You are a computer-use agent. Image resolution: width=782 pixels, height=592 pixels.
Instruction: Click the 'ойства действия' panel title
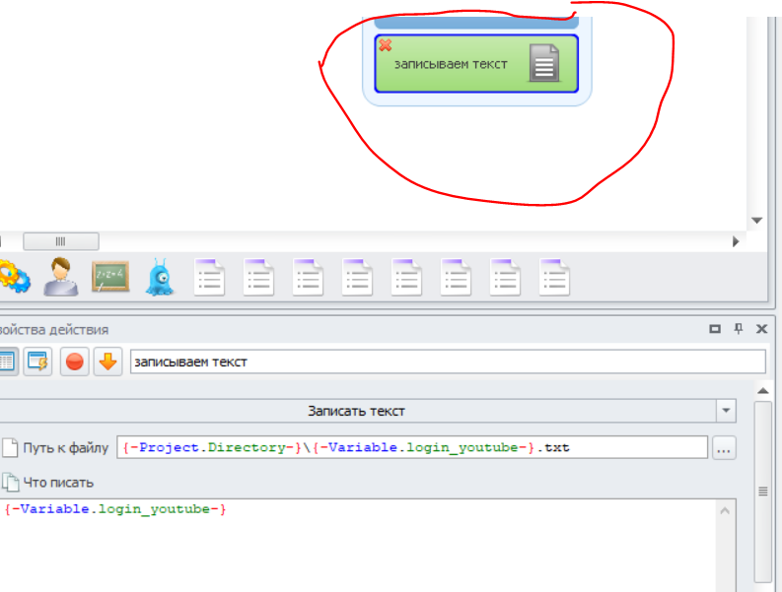(54, 330)
